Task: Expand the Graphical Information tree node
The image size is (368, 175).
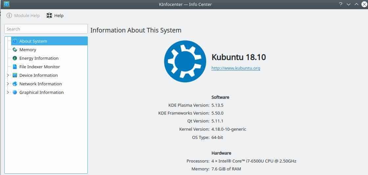Action: point(8,92)
